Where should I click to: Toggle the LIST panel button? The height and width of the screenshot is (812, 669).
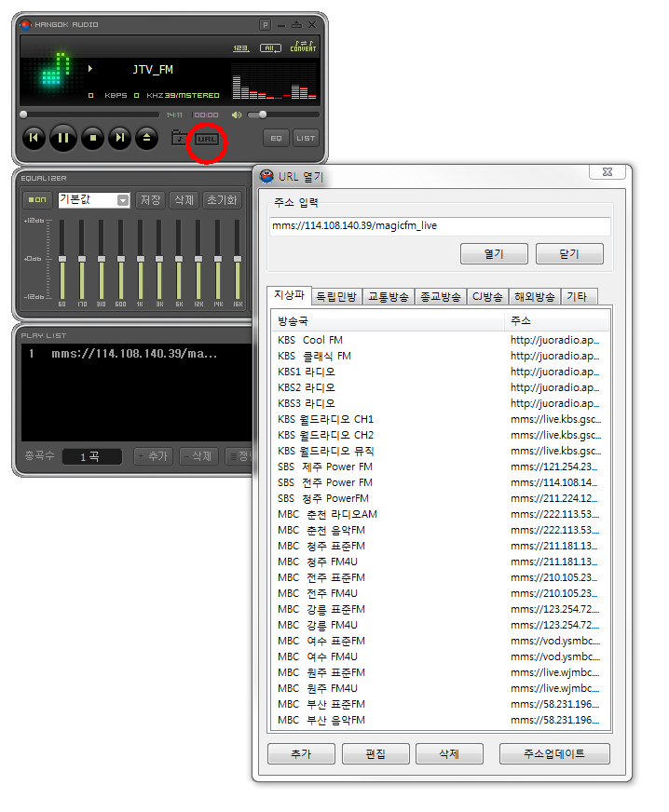coord(306,138)
